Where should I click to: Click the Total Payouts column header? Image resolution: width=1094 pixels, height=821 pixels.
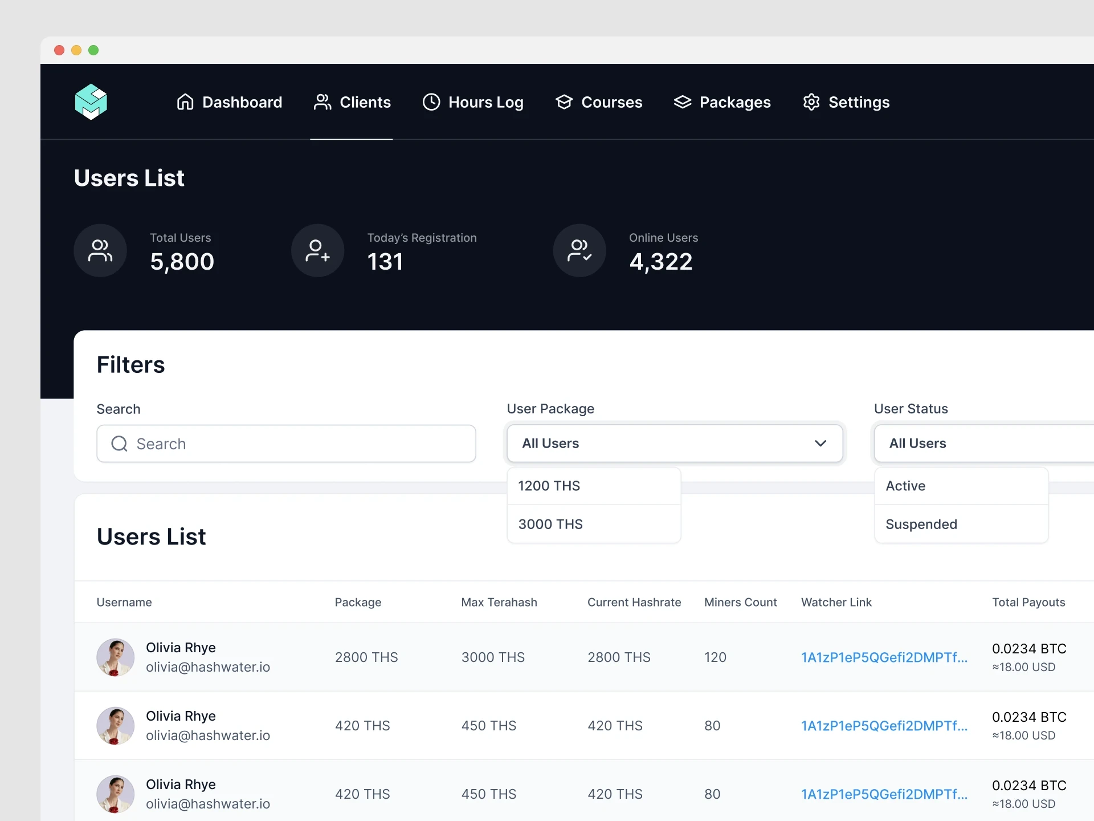pyautogui.click(x=1028, y=602)
